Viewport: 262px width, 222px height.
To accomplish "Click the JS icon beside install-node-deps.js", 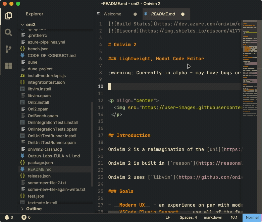I will pyautogui.click(x=22, y=76).
